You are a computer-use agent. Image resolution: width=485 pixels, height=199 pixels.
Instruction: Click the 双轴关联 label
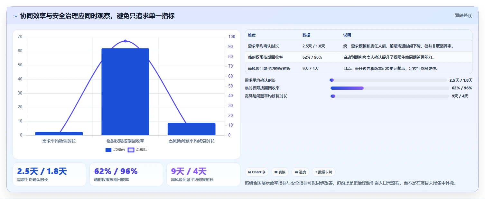tap(463, 15)
